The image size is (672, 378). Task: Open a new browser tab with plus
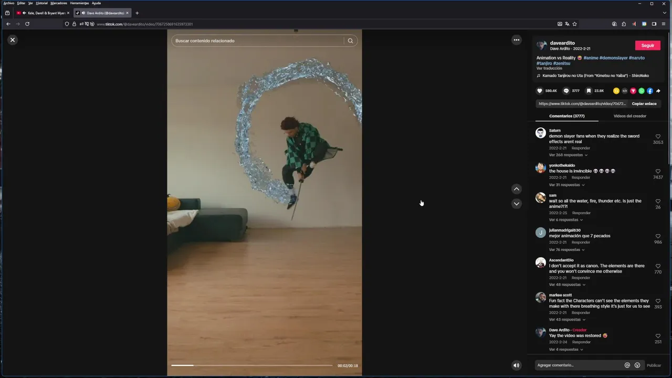[x=137, y=13]
